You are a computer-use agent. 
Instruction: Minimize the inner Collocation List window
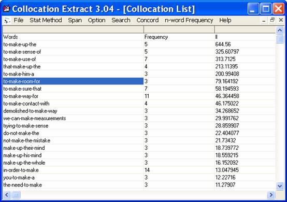coord(264,20)
